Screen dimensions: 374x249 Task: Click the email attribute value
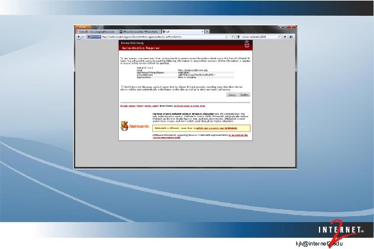tap(193, 70)
